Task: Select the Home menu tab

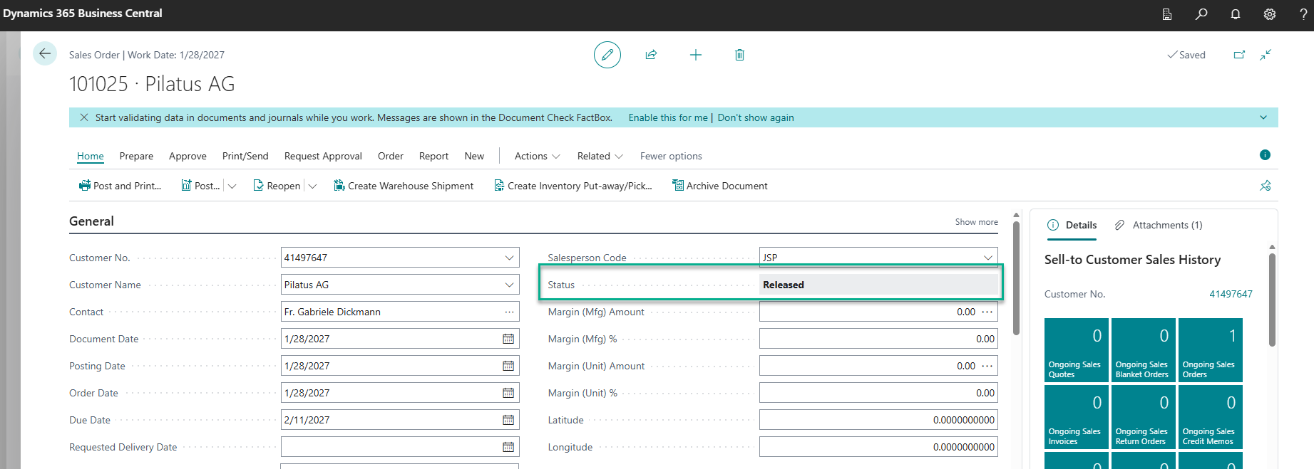Action: pos(91,156)
